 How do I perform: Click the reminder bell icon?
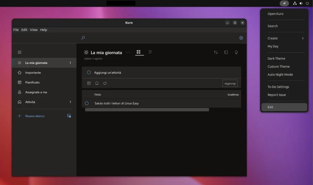[97, 83]
